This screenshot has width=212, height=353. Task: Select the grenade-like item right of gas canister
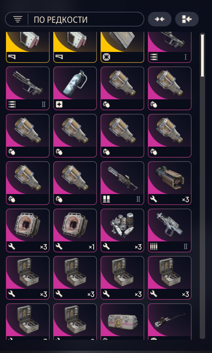point(122,88)
